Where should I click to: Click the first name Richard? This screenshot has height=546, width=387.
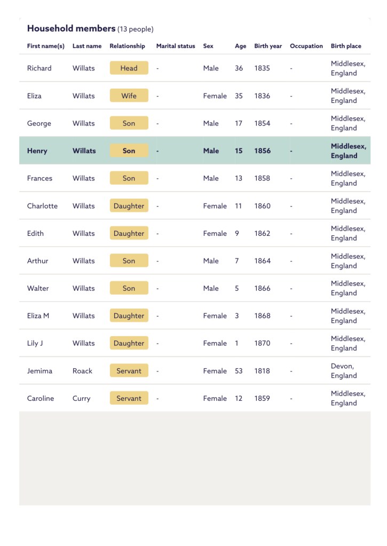(40, 68)
